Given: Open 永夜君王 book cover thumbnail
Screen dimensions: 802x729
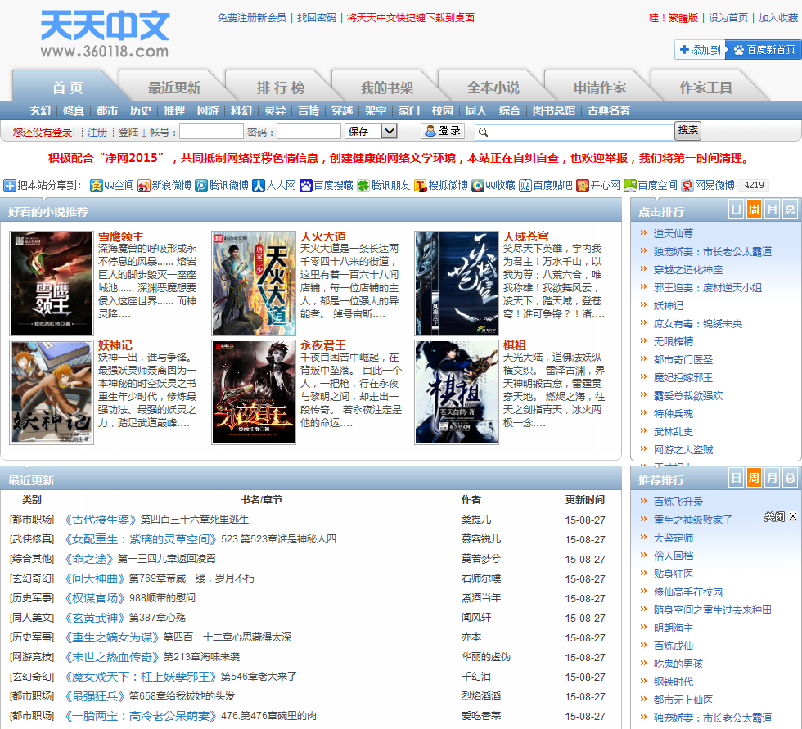Looking at the screenshot, I should (x=254, y=392).
